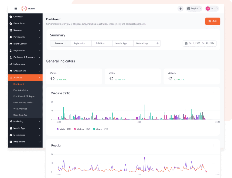Click the Marketing paper plane icon
The image size is (232, 178).
(x=11, y=121)
